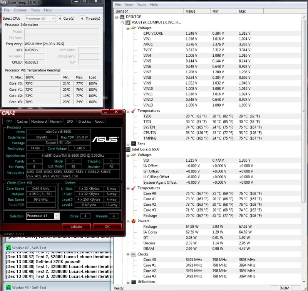
Task: Click the CPU Voltages lightning icon
Action: (134, 155)
